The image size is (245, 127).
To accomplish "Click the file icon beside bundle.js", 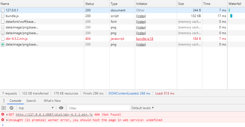I will (3, 16).
